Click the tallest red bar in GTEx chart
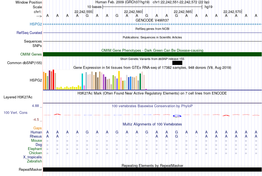The image size is (262, 176). (x=54, y=80)
